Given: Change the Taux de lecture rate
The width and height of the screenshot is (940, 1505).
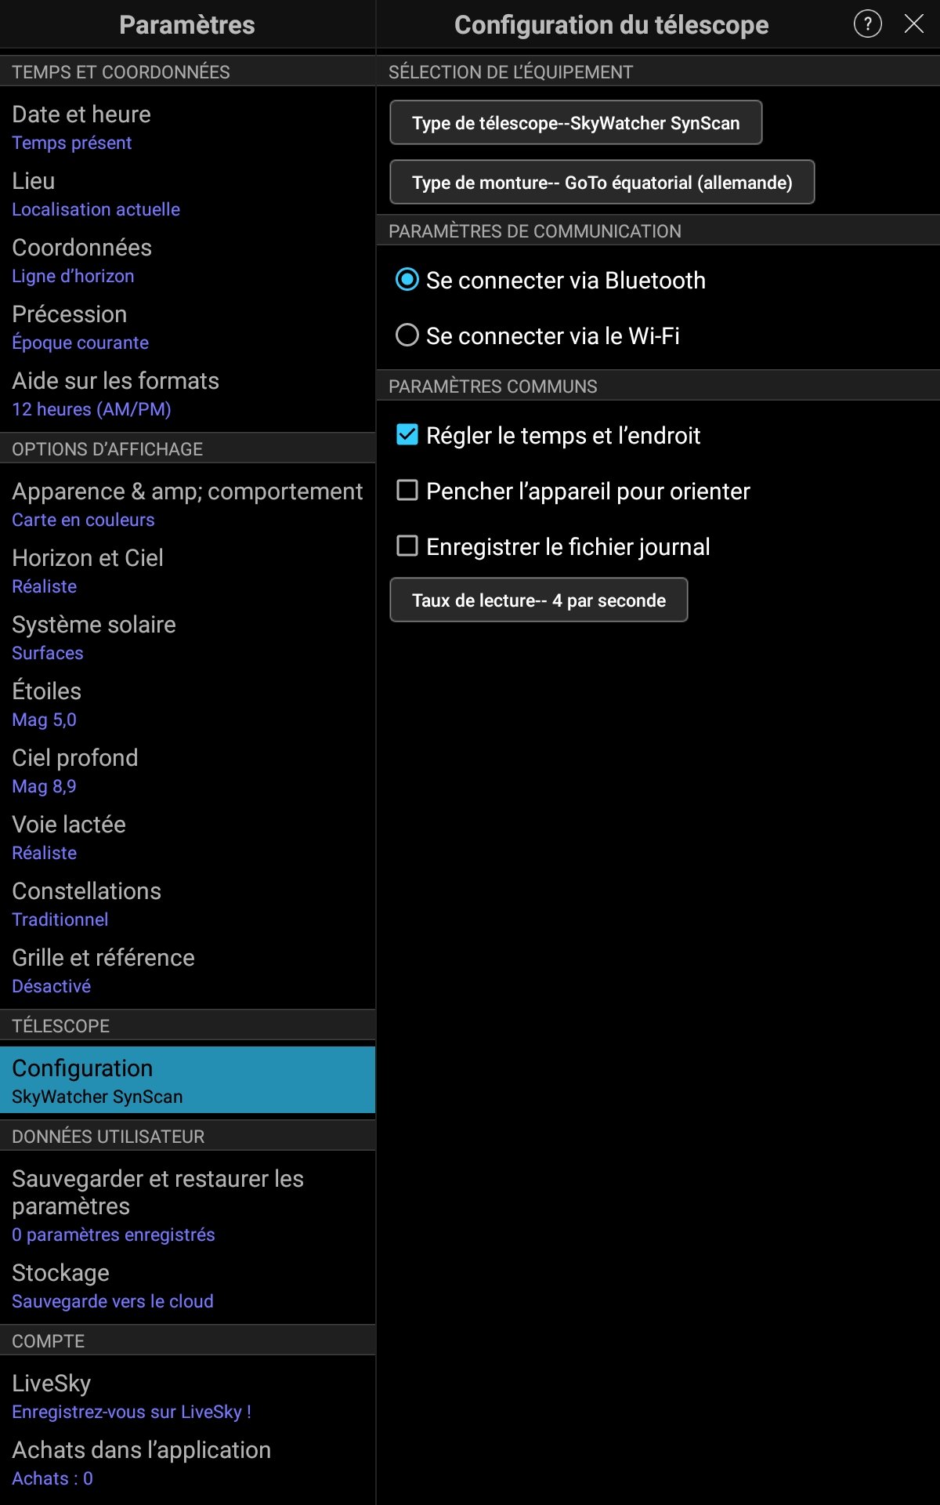Looking at the screenshot, I should tap(538, 600).
